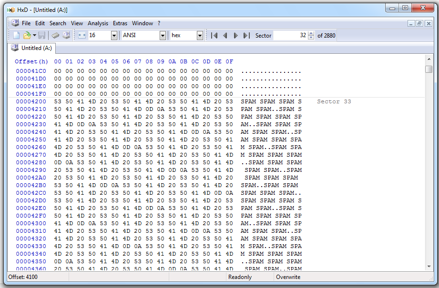439x288 pixels.
Task: Click the first byte 53 in row 00004200
Action: (58, 101)
